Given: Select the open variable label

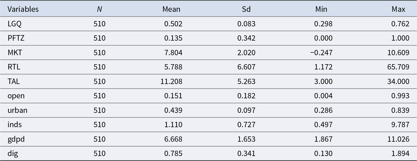Looking at the screenshot, I should point(16,96).
